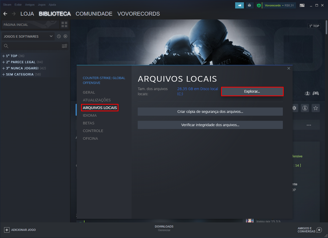Click Criar cópia de segurança dos arquivos

(x=210, y=112)
